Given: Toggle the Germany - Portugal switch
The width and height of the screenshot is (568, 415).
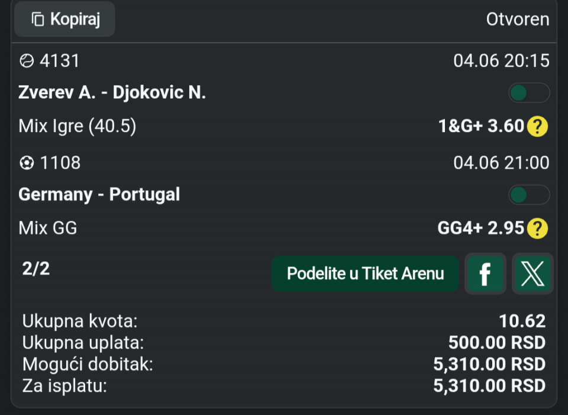Looking at the screenshot, I should click(529, 195).
